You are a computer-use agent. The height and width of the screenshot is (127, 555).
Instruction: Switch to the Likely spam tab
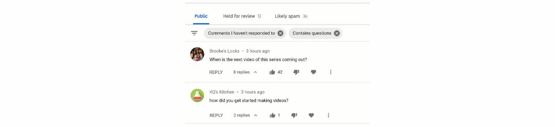(291, 16)
